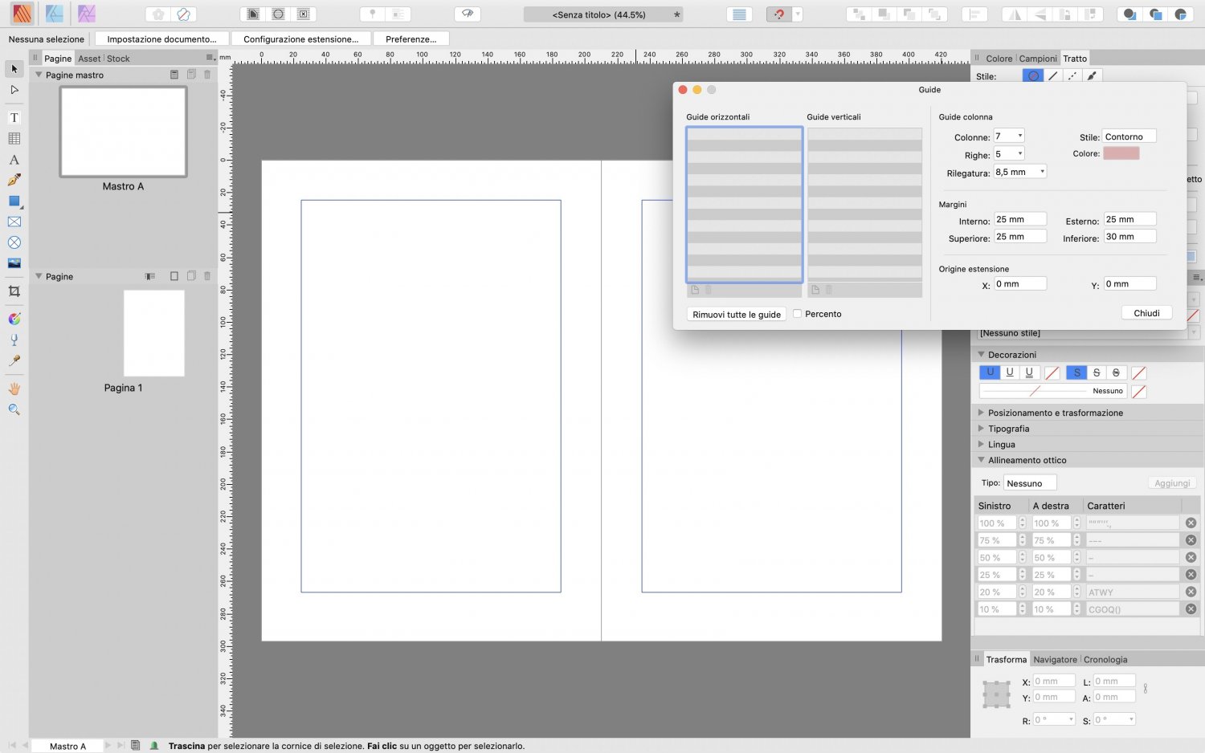Click the underline color no-fill swatch

click(1052, 372)
